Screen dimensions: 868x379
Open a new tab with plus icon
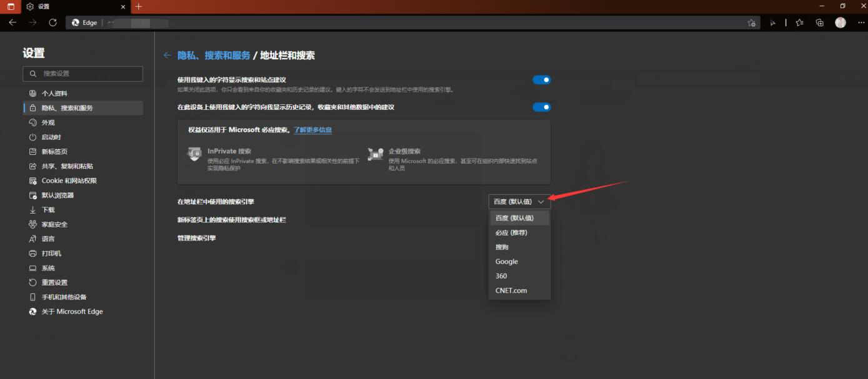pyautogui.click(x=139, y=6)
